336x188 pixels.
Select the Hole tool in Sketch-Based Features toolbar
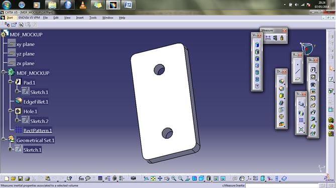312,99
